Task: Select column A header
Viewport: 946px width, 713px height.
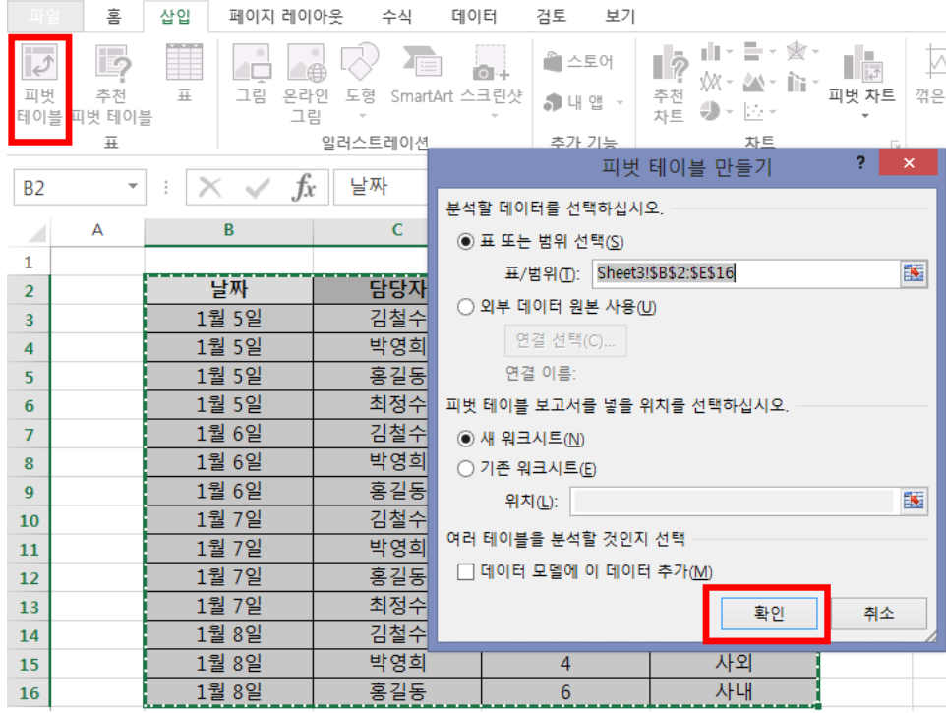Action: pyautogui.click(x=97, y=230)
